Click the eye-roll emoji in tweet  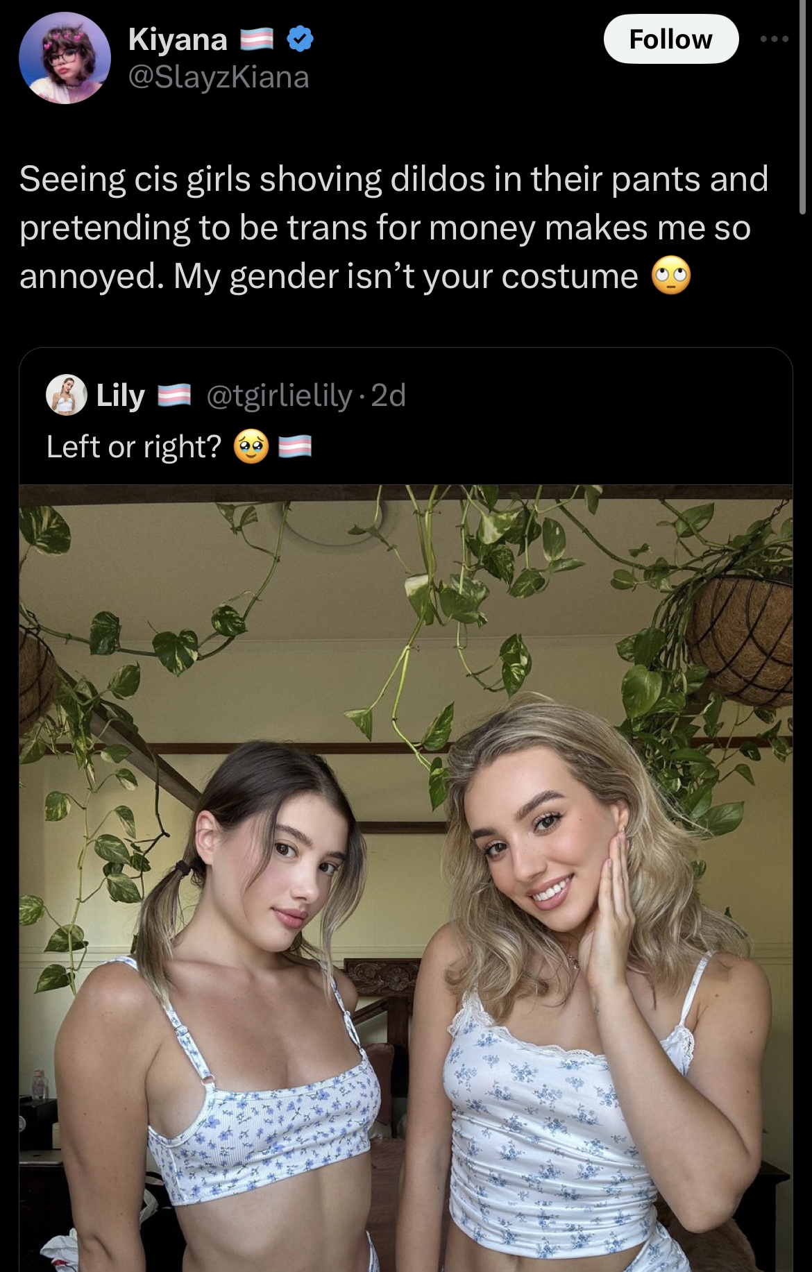(x=671, y=276)
